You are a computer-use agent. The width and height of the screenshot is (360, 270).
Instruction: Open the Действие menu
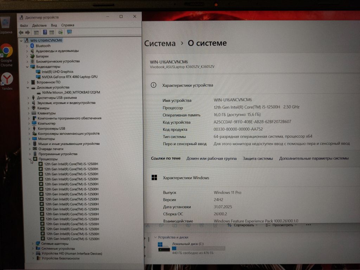click(x=39, y=25)
